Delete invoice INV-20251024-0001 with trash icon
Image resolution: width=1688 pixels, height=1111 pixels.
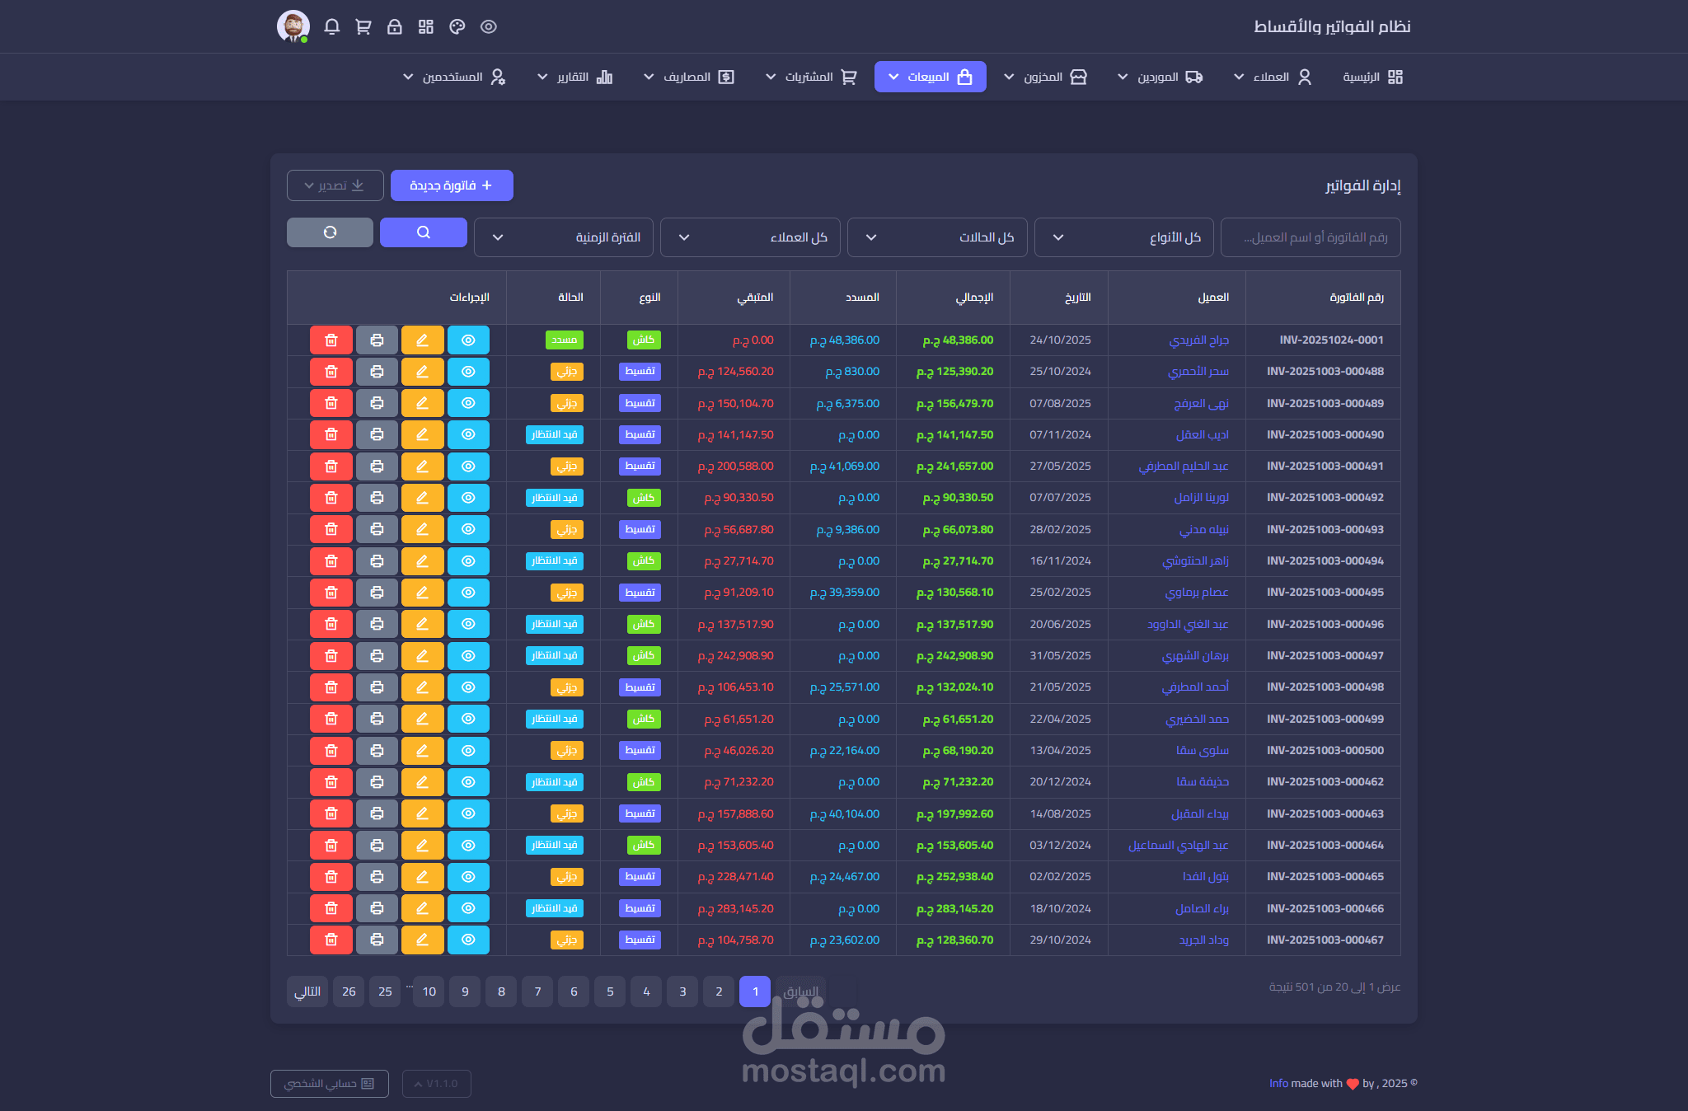[x=331, y=340]
